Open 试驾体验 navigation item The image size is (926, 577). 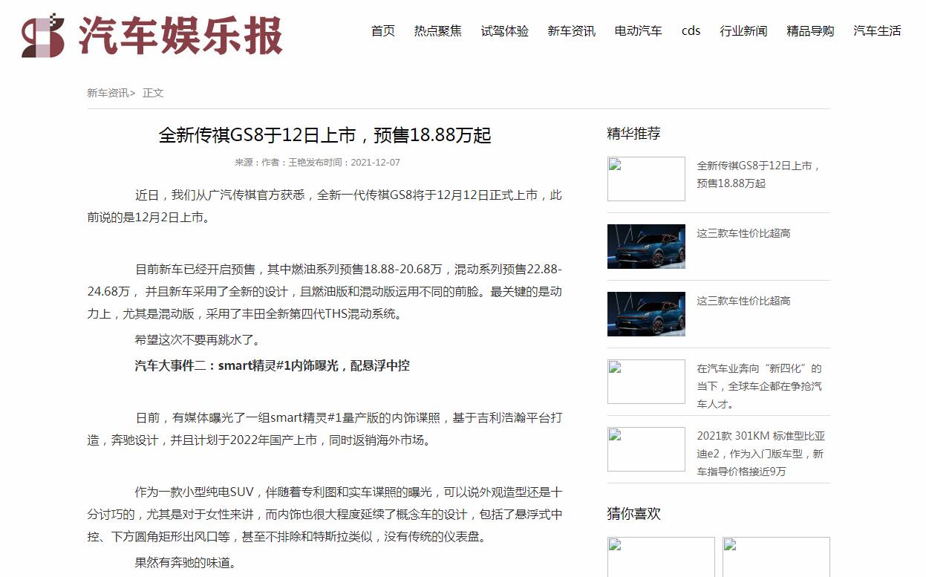(505, 31)
